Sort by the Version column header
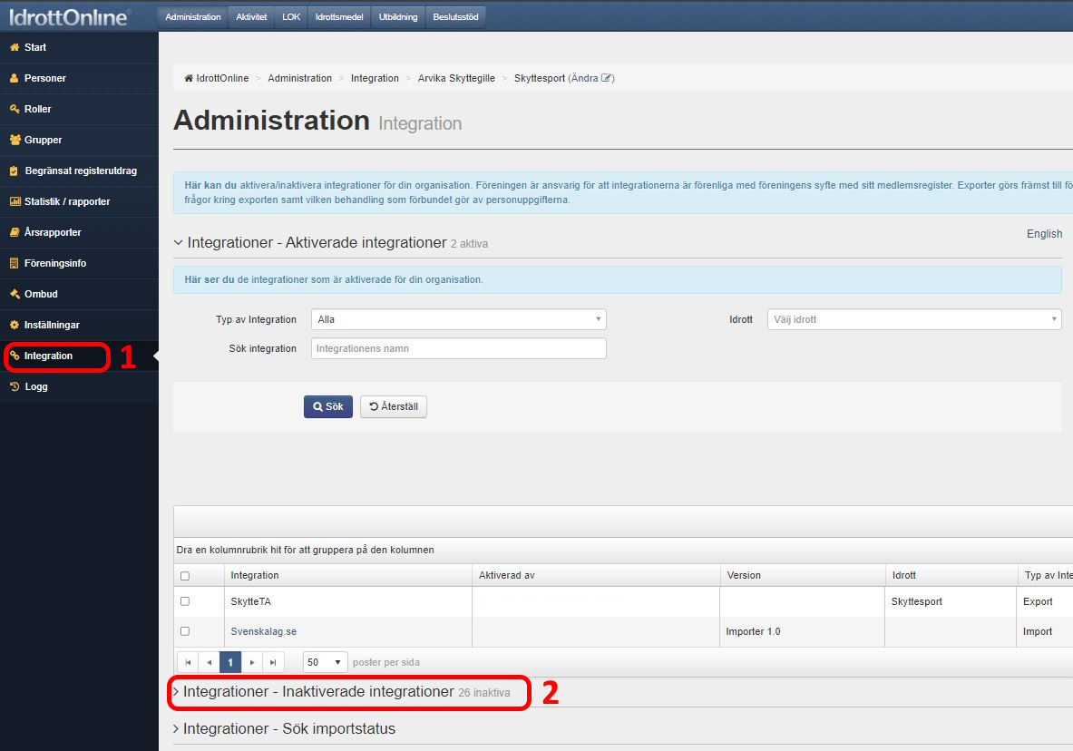Viewport: 1073px width, 751px height. 803,575
